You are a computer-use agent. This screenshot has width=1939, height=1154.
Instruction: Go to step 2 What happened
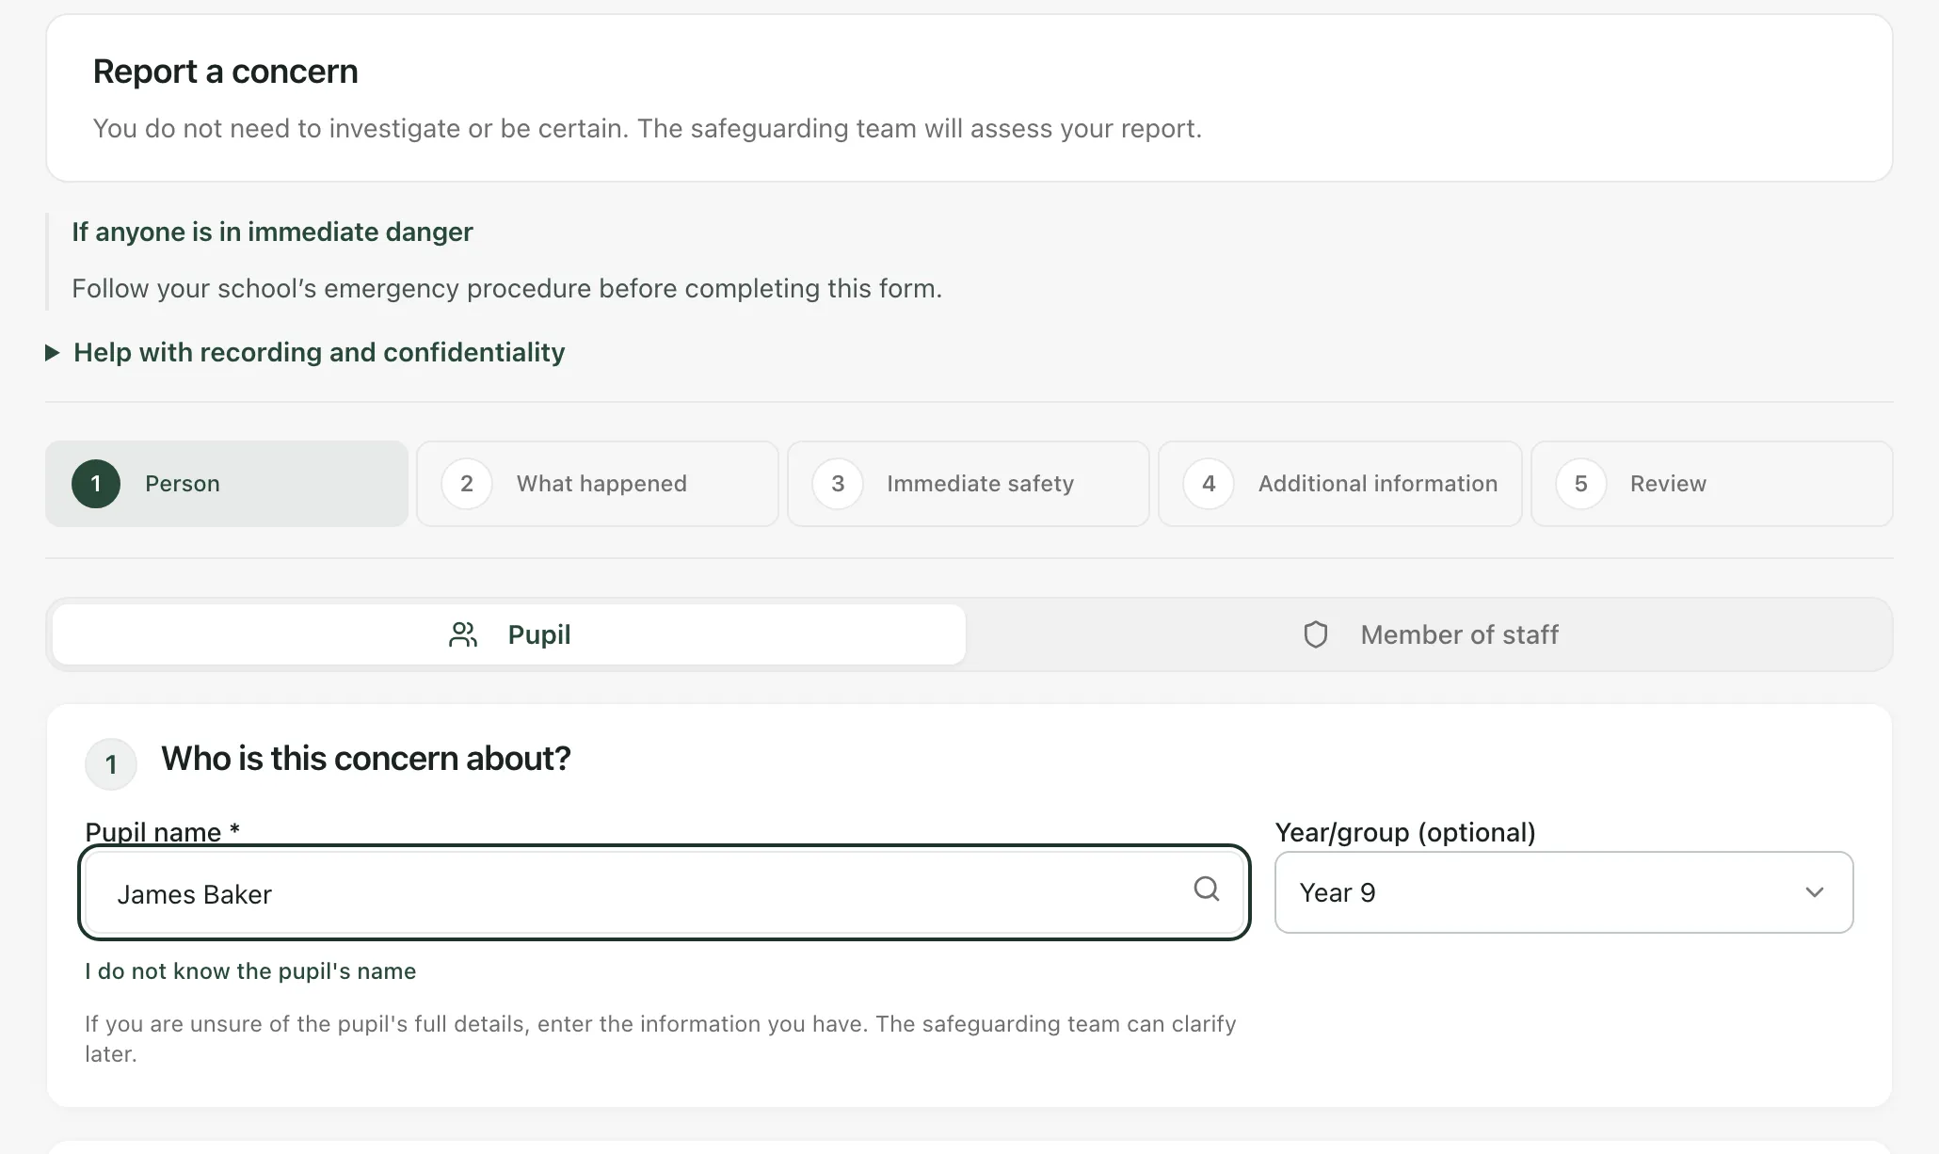tap(598, 484)
